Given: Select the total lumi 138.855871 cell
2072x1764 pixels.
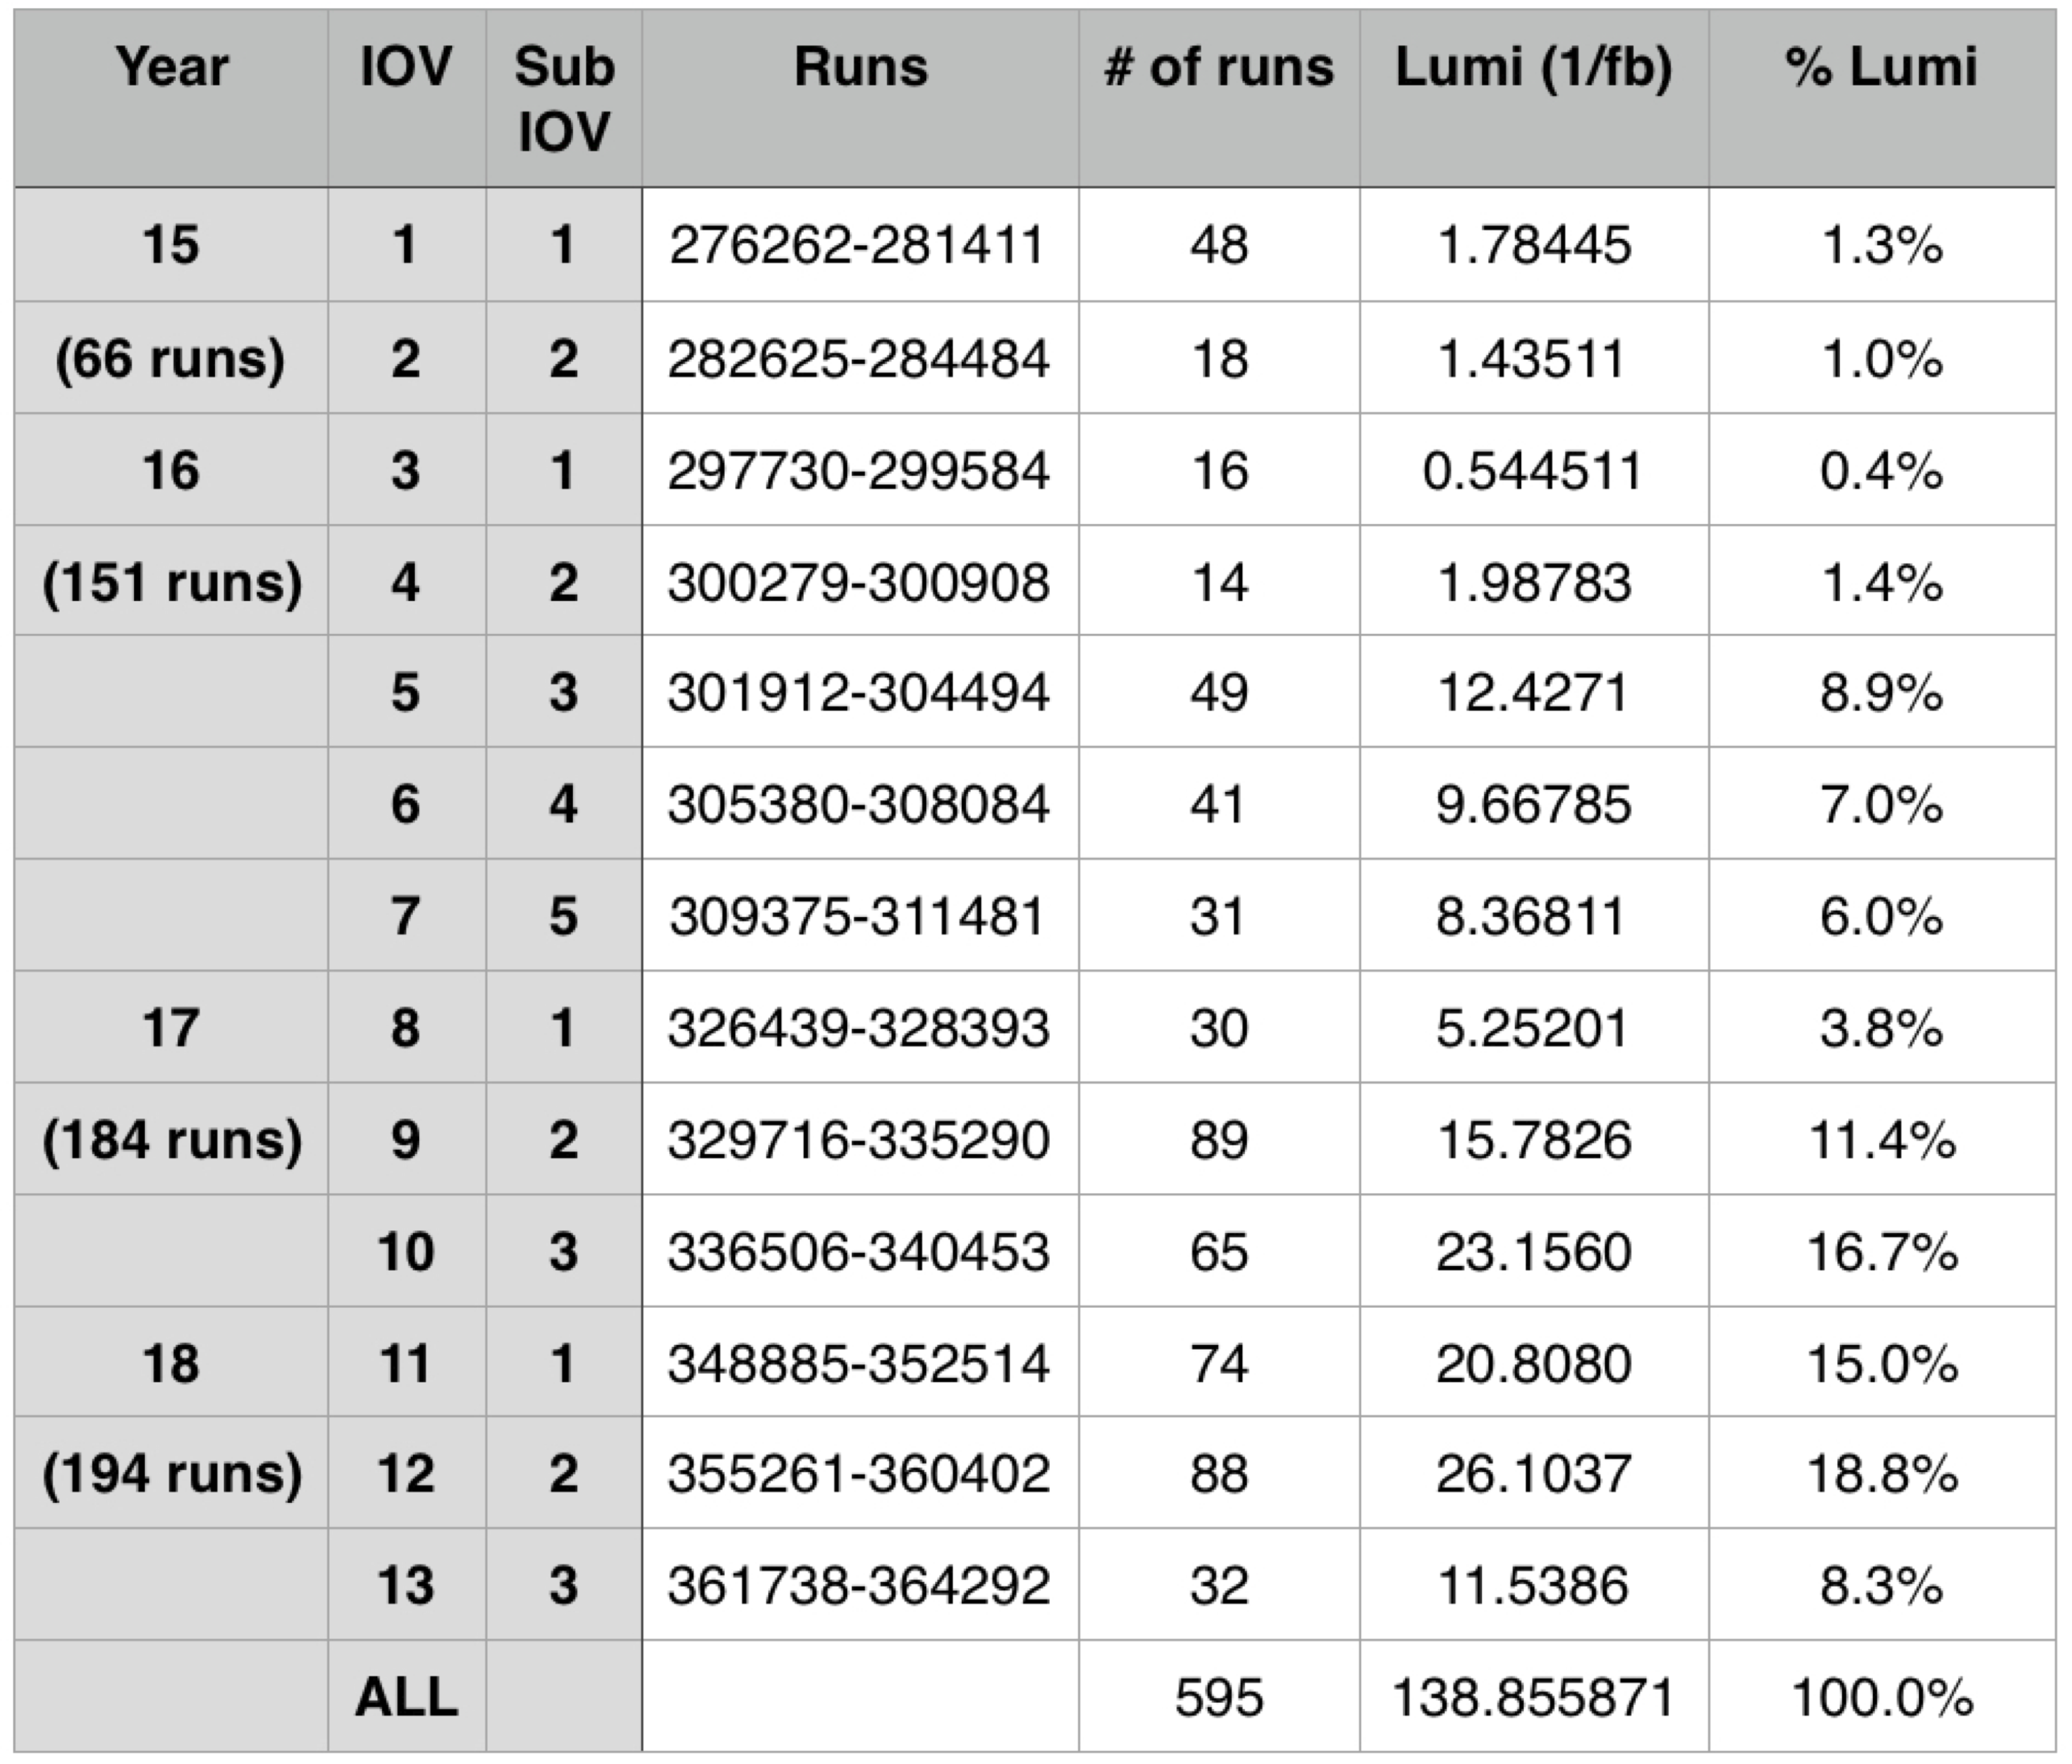Looking at the screenshot, I should 1532,1697.
